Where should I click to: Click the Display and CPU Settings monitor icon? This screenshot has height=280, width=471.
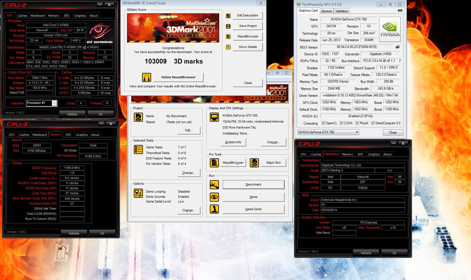[214, 117]
